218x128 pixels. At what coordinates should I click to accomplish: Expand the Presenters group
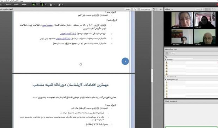166,77
